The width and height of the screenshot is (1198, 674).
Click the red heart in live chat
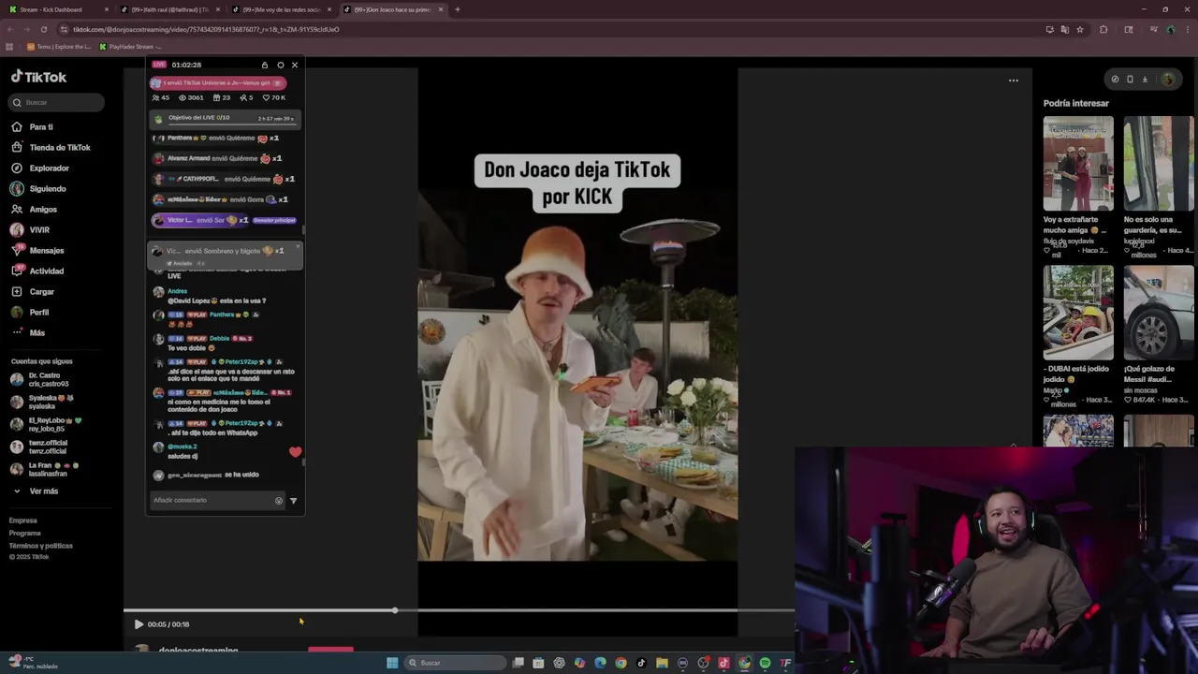coord(296,452)
